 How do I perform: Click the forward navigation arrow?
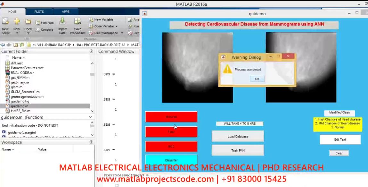[x=9, y=45]
